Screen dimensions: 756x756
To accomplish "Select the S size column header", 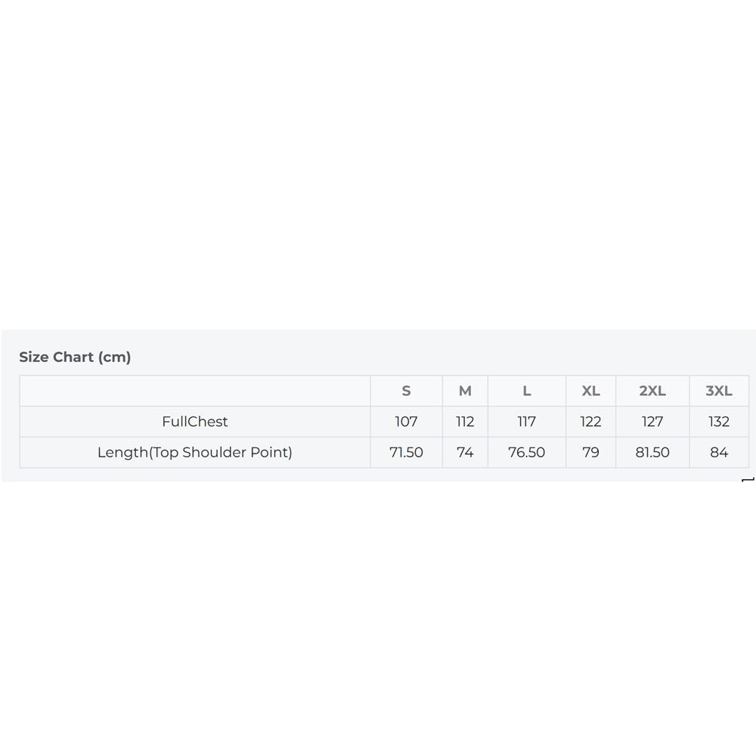I will (406, 391).
